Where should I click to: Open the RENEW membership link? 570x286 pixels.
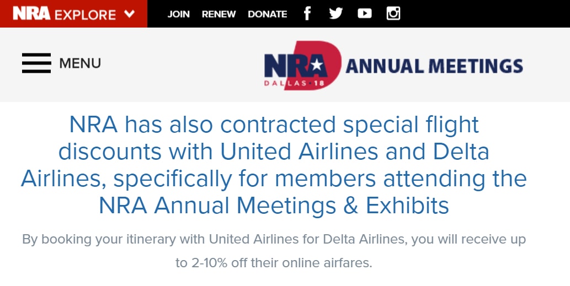219,14
